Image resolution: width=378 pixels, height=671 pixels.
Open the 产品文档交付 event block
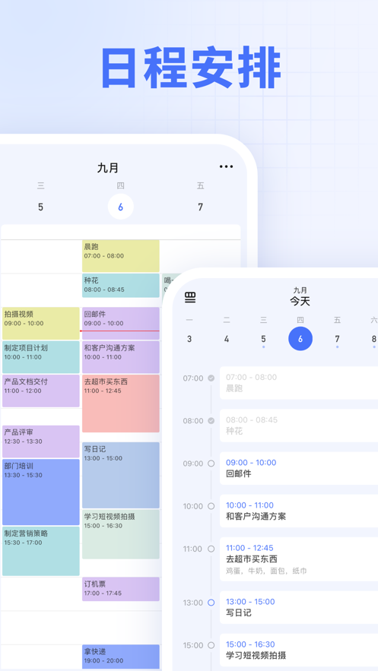click(41, 391)
